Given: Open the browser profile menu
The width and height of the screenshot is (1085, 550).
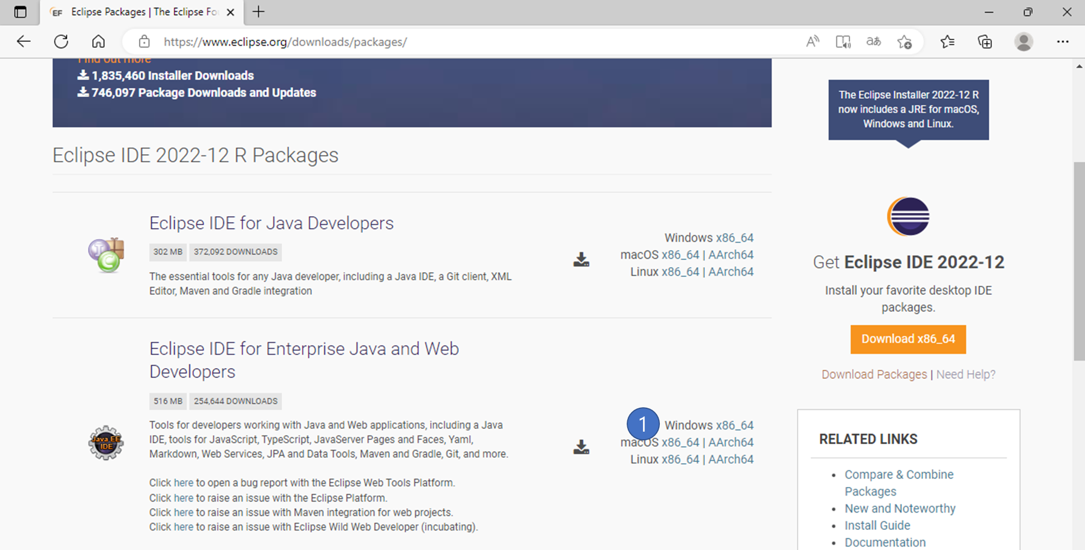Looking at the screenshot, I should click(1024, 42).
